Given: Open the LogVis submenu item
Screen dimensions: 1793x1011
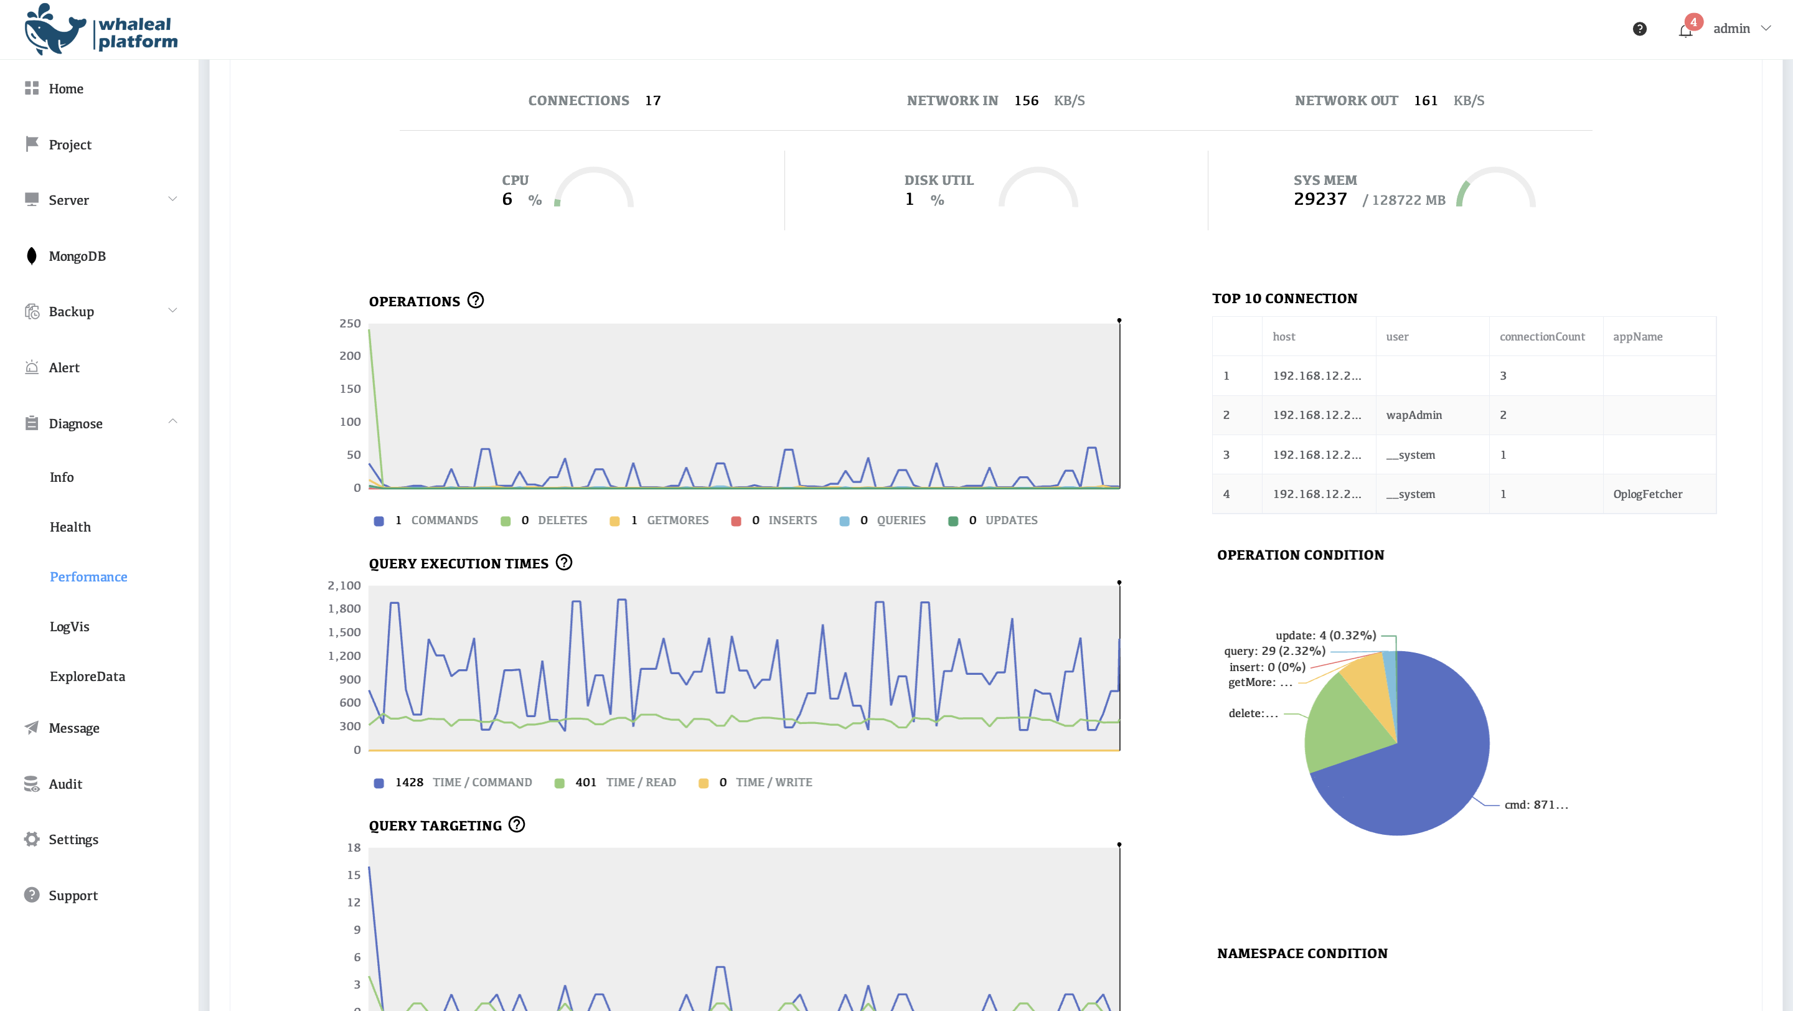Looking at the screenshot, I should tap(70, 626).
